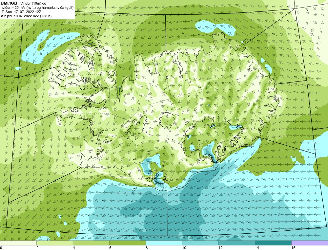
Task: Click the 14–16 m/s dark teal legend swatch
Action: [x=273, y=243]
